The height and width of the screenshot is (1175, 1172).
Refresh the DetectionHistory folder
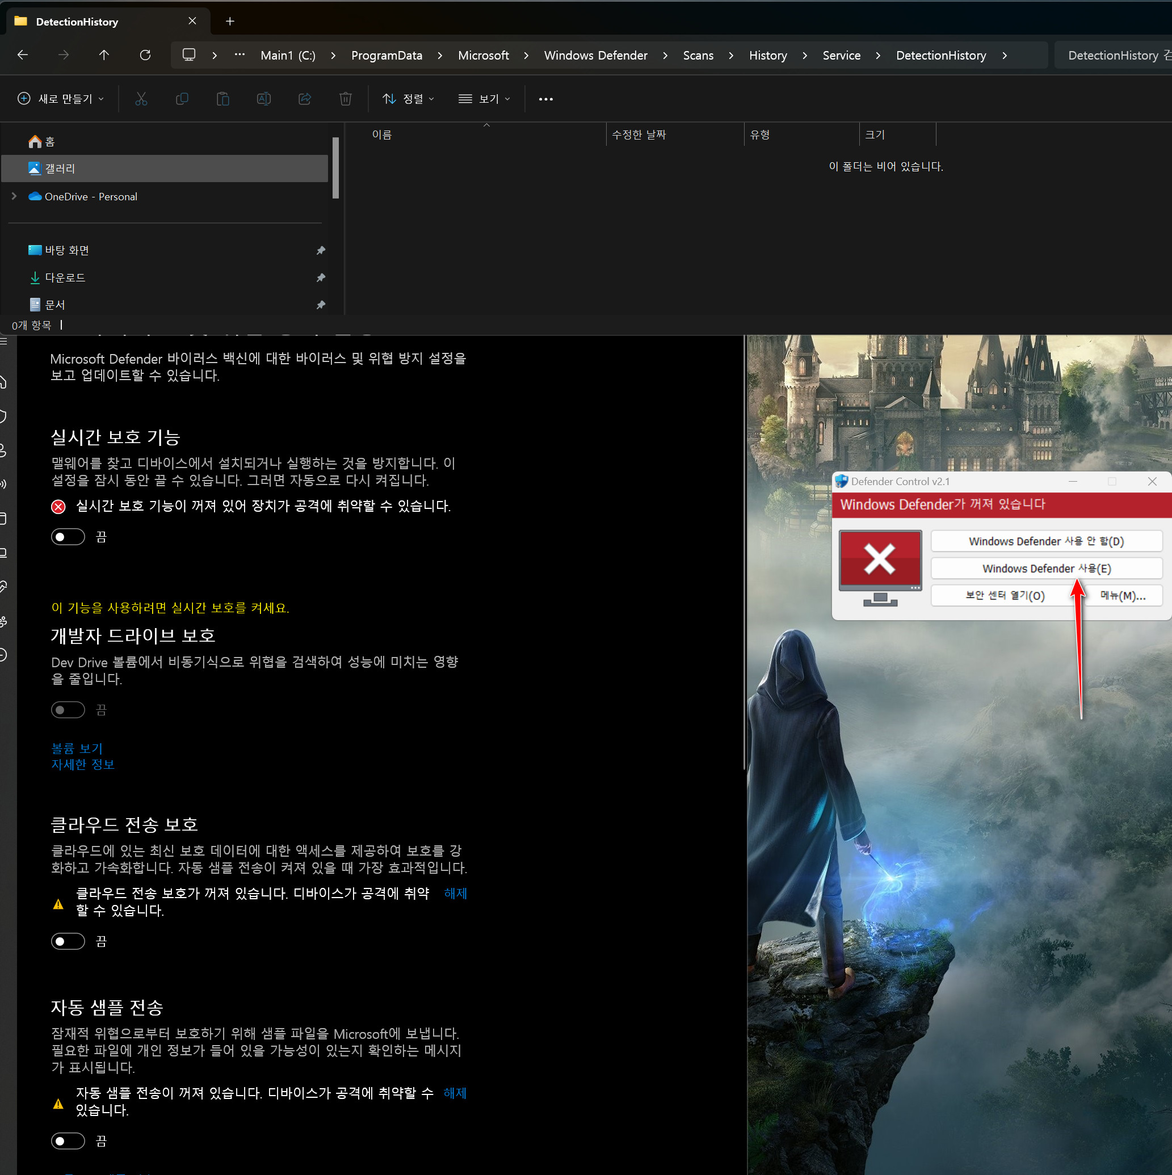145,56
